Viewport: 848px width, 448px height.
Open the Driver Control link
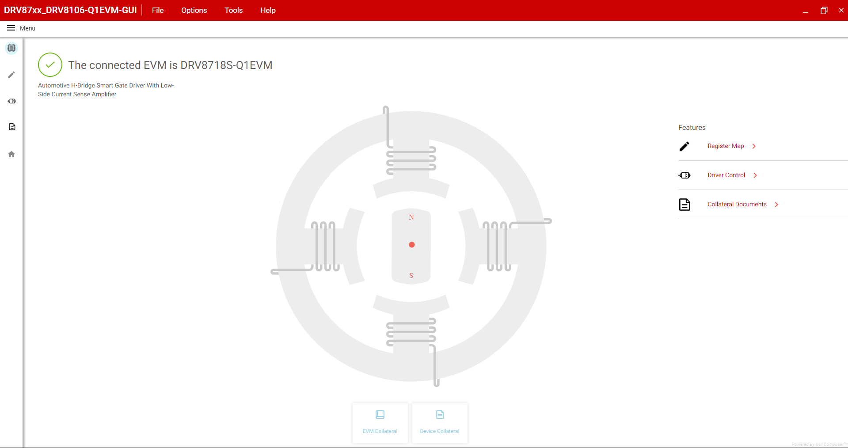726,175
